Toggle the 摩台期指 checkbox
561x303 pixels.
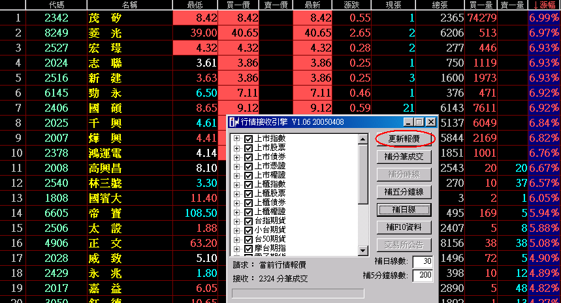[248, 249]
